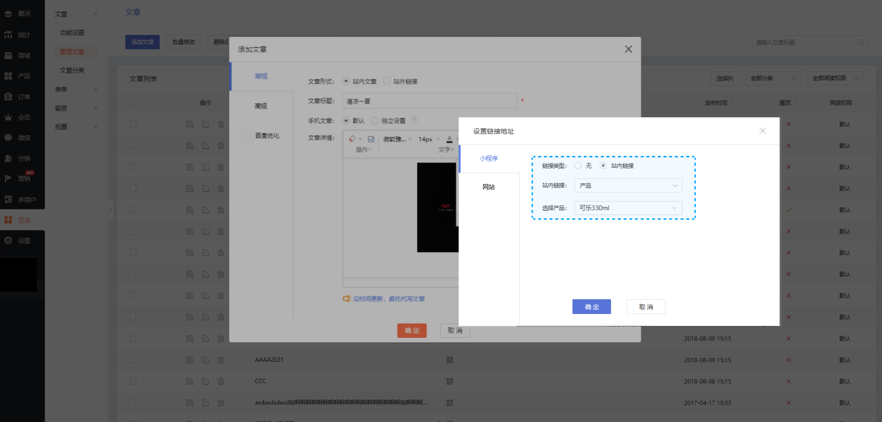
Task: Switch to the 常规 tab in 添加文章
Action: click(261, 76)
